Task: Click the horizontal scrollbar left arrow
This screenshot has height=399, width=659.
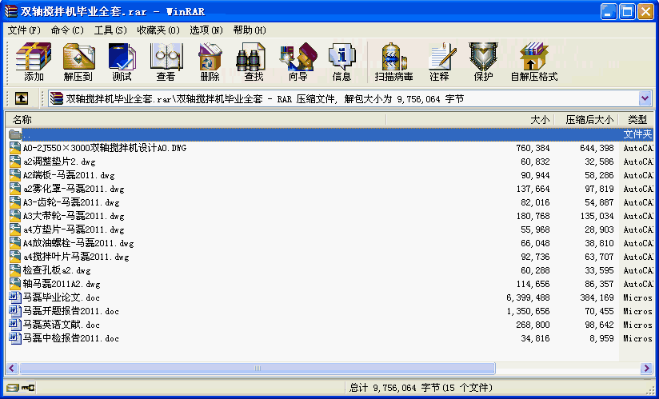Action: coord(12,369)
